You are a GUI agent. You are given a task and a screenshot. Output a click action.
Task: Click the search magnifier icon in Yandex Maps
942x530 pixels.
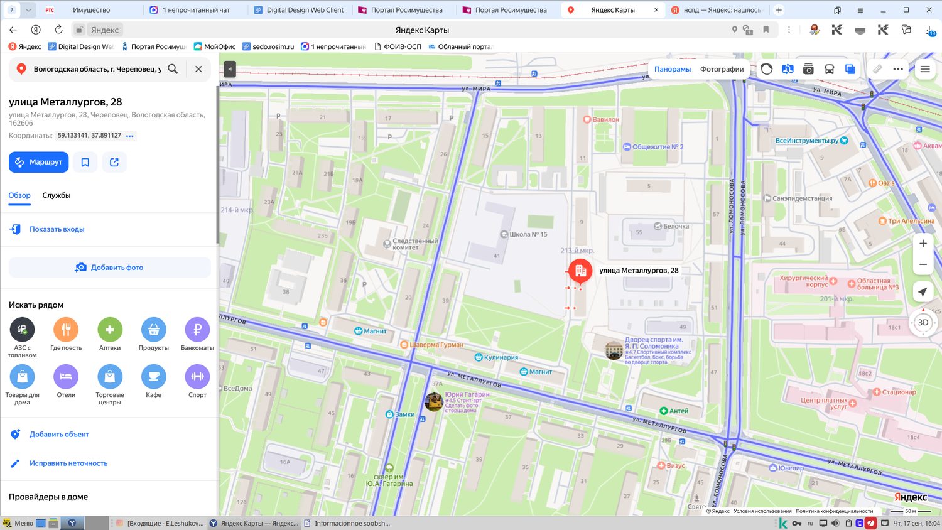point(173,69)
